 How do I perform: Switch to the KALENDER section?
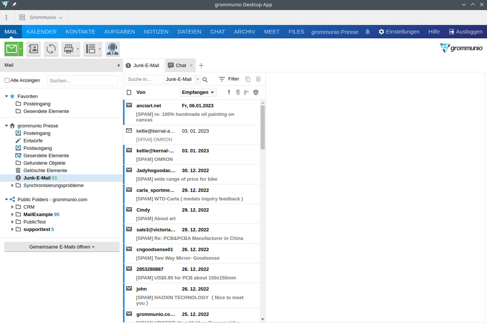pos(41,32)
